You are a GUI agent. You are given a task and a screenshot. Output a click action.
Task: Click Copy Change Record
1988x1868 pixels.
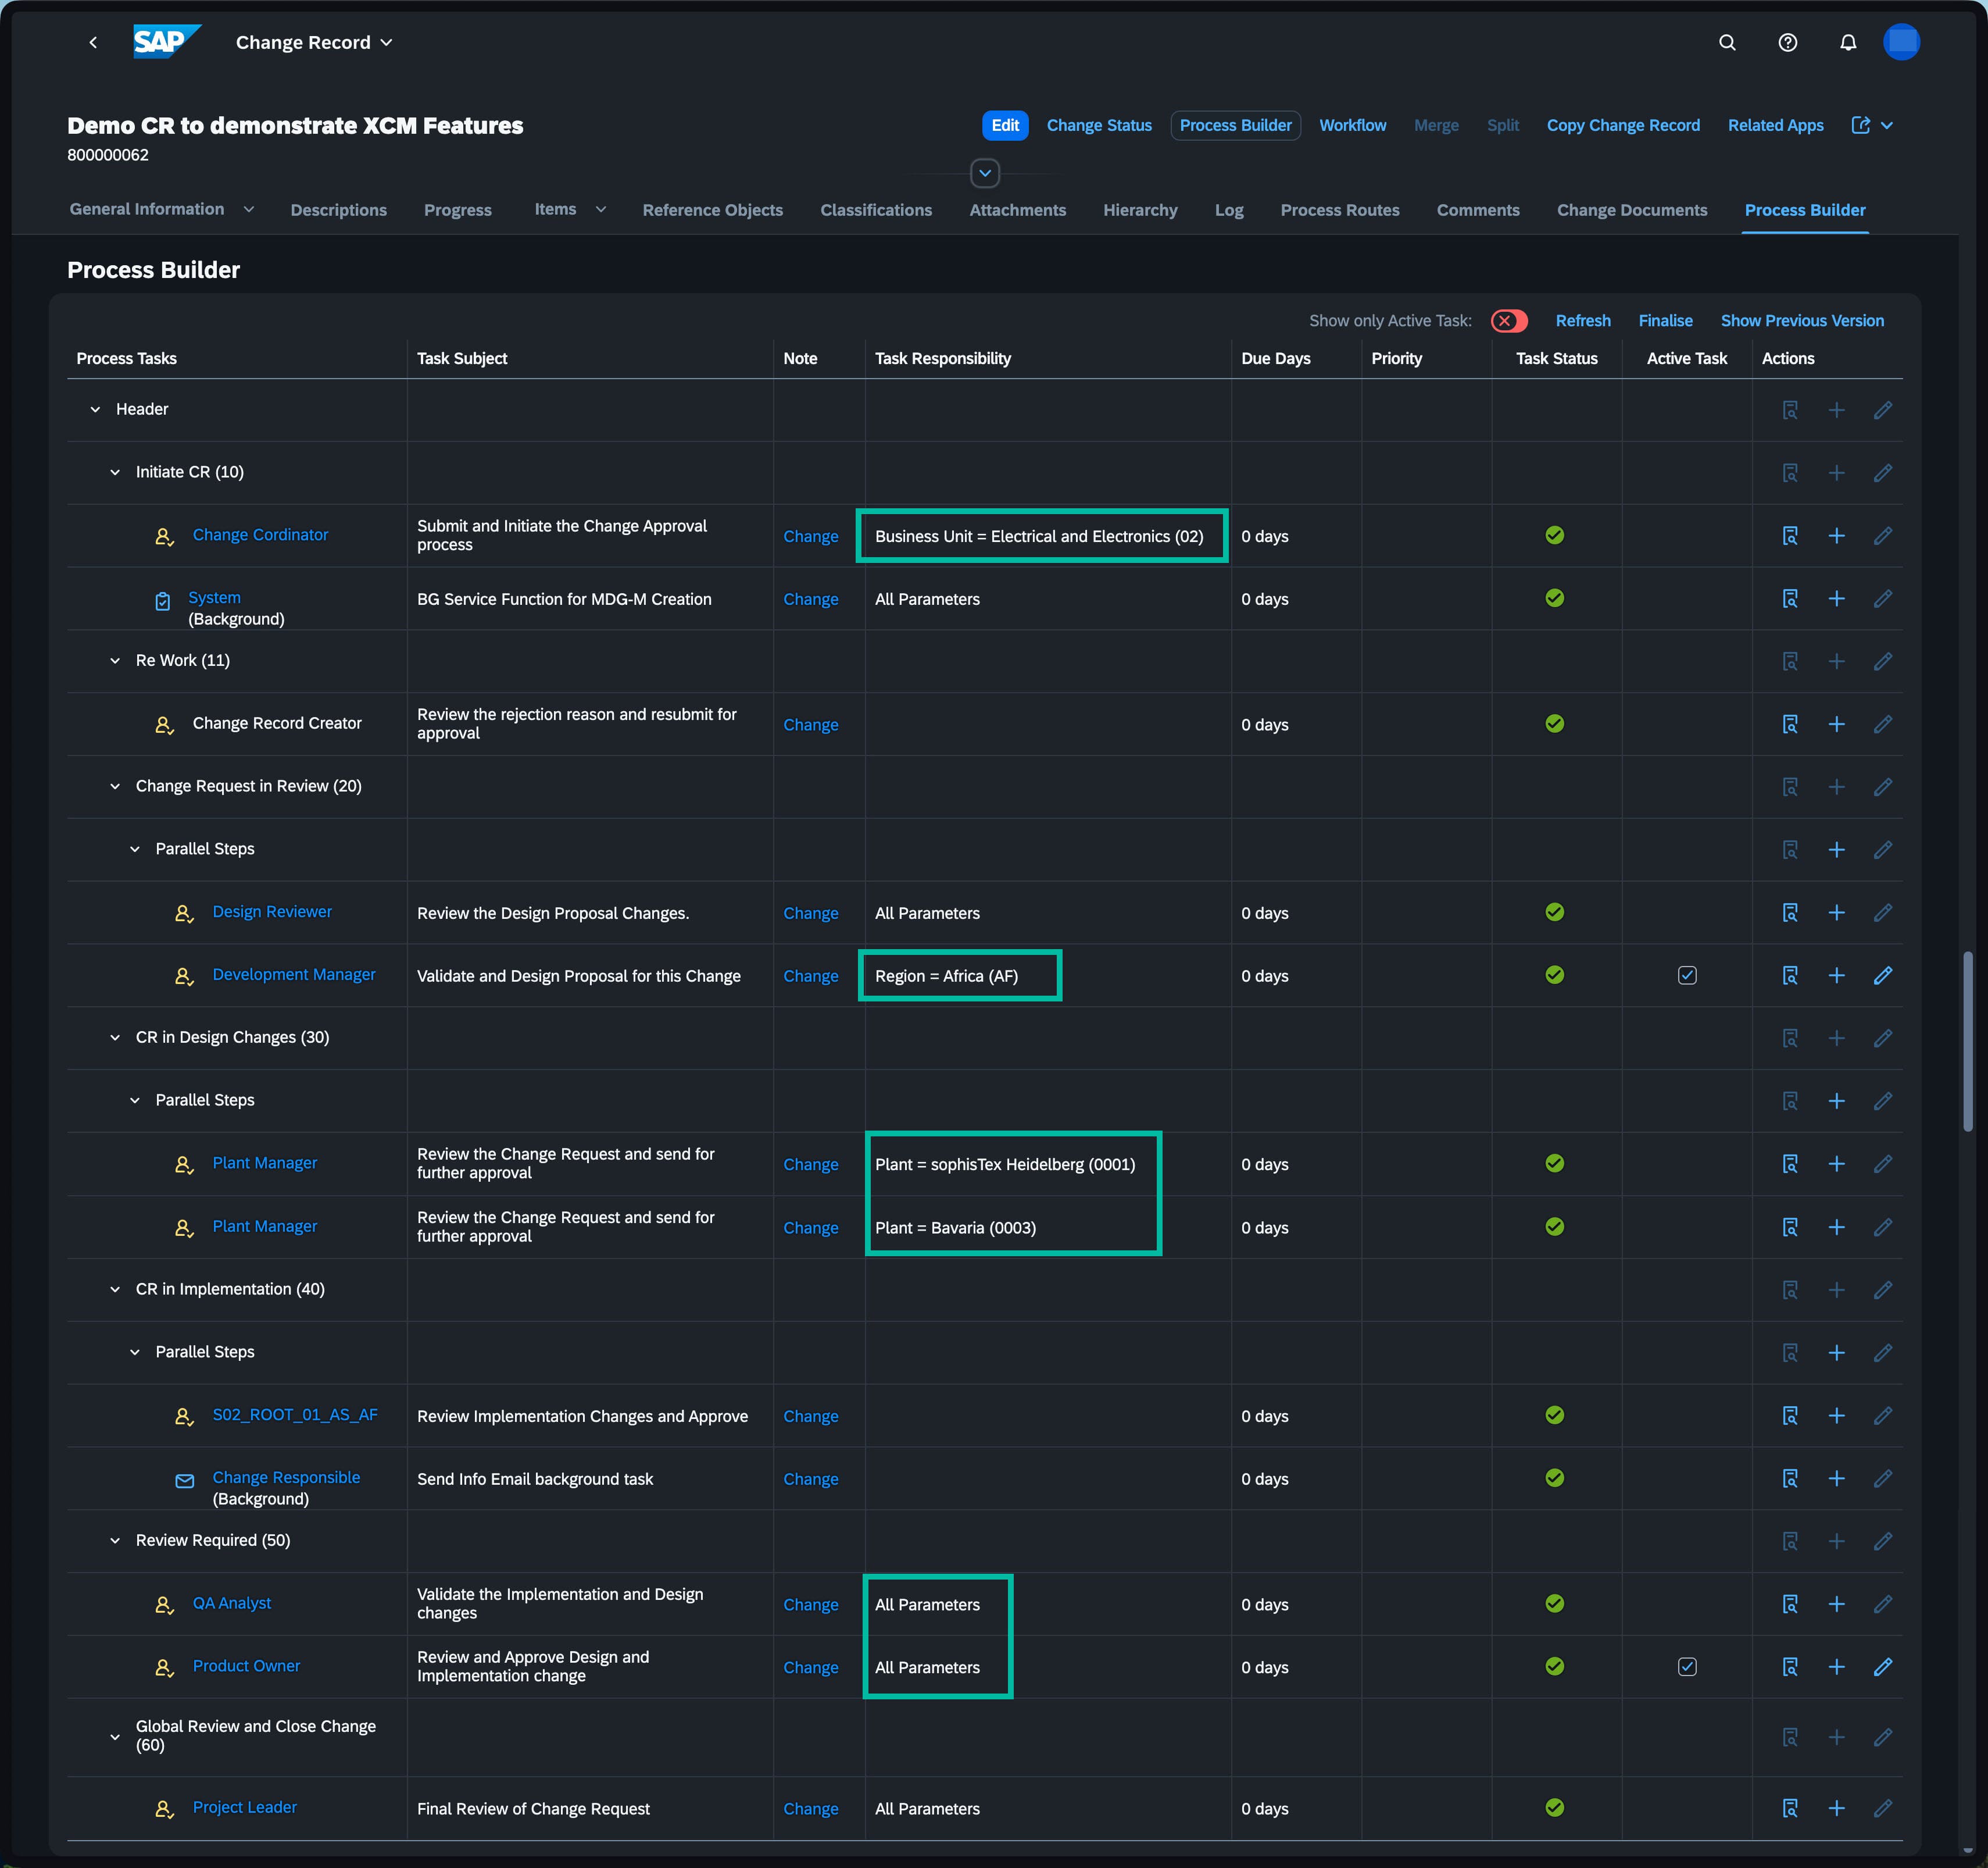point(1622,125)
